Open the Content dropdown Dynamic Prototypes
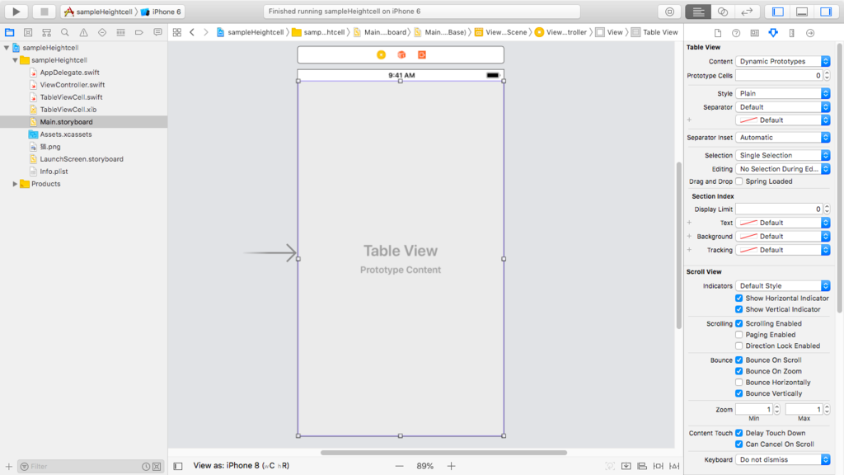844x475 pixels. 783,61
